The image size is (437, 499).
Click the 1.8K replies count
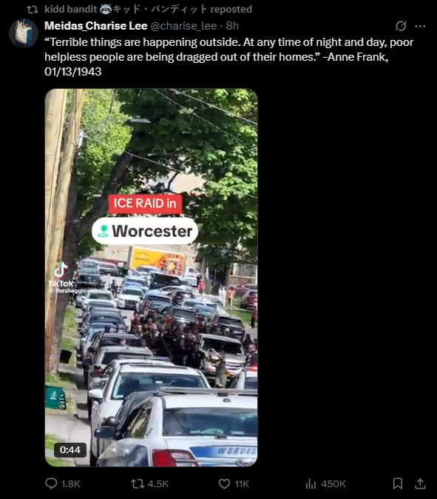[70, 484]
